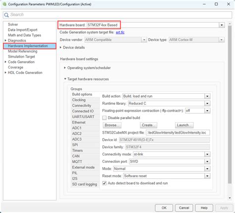Click the Browse... button

pos(112,125)
